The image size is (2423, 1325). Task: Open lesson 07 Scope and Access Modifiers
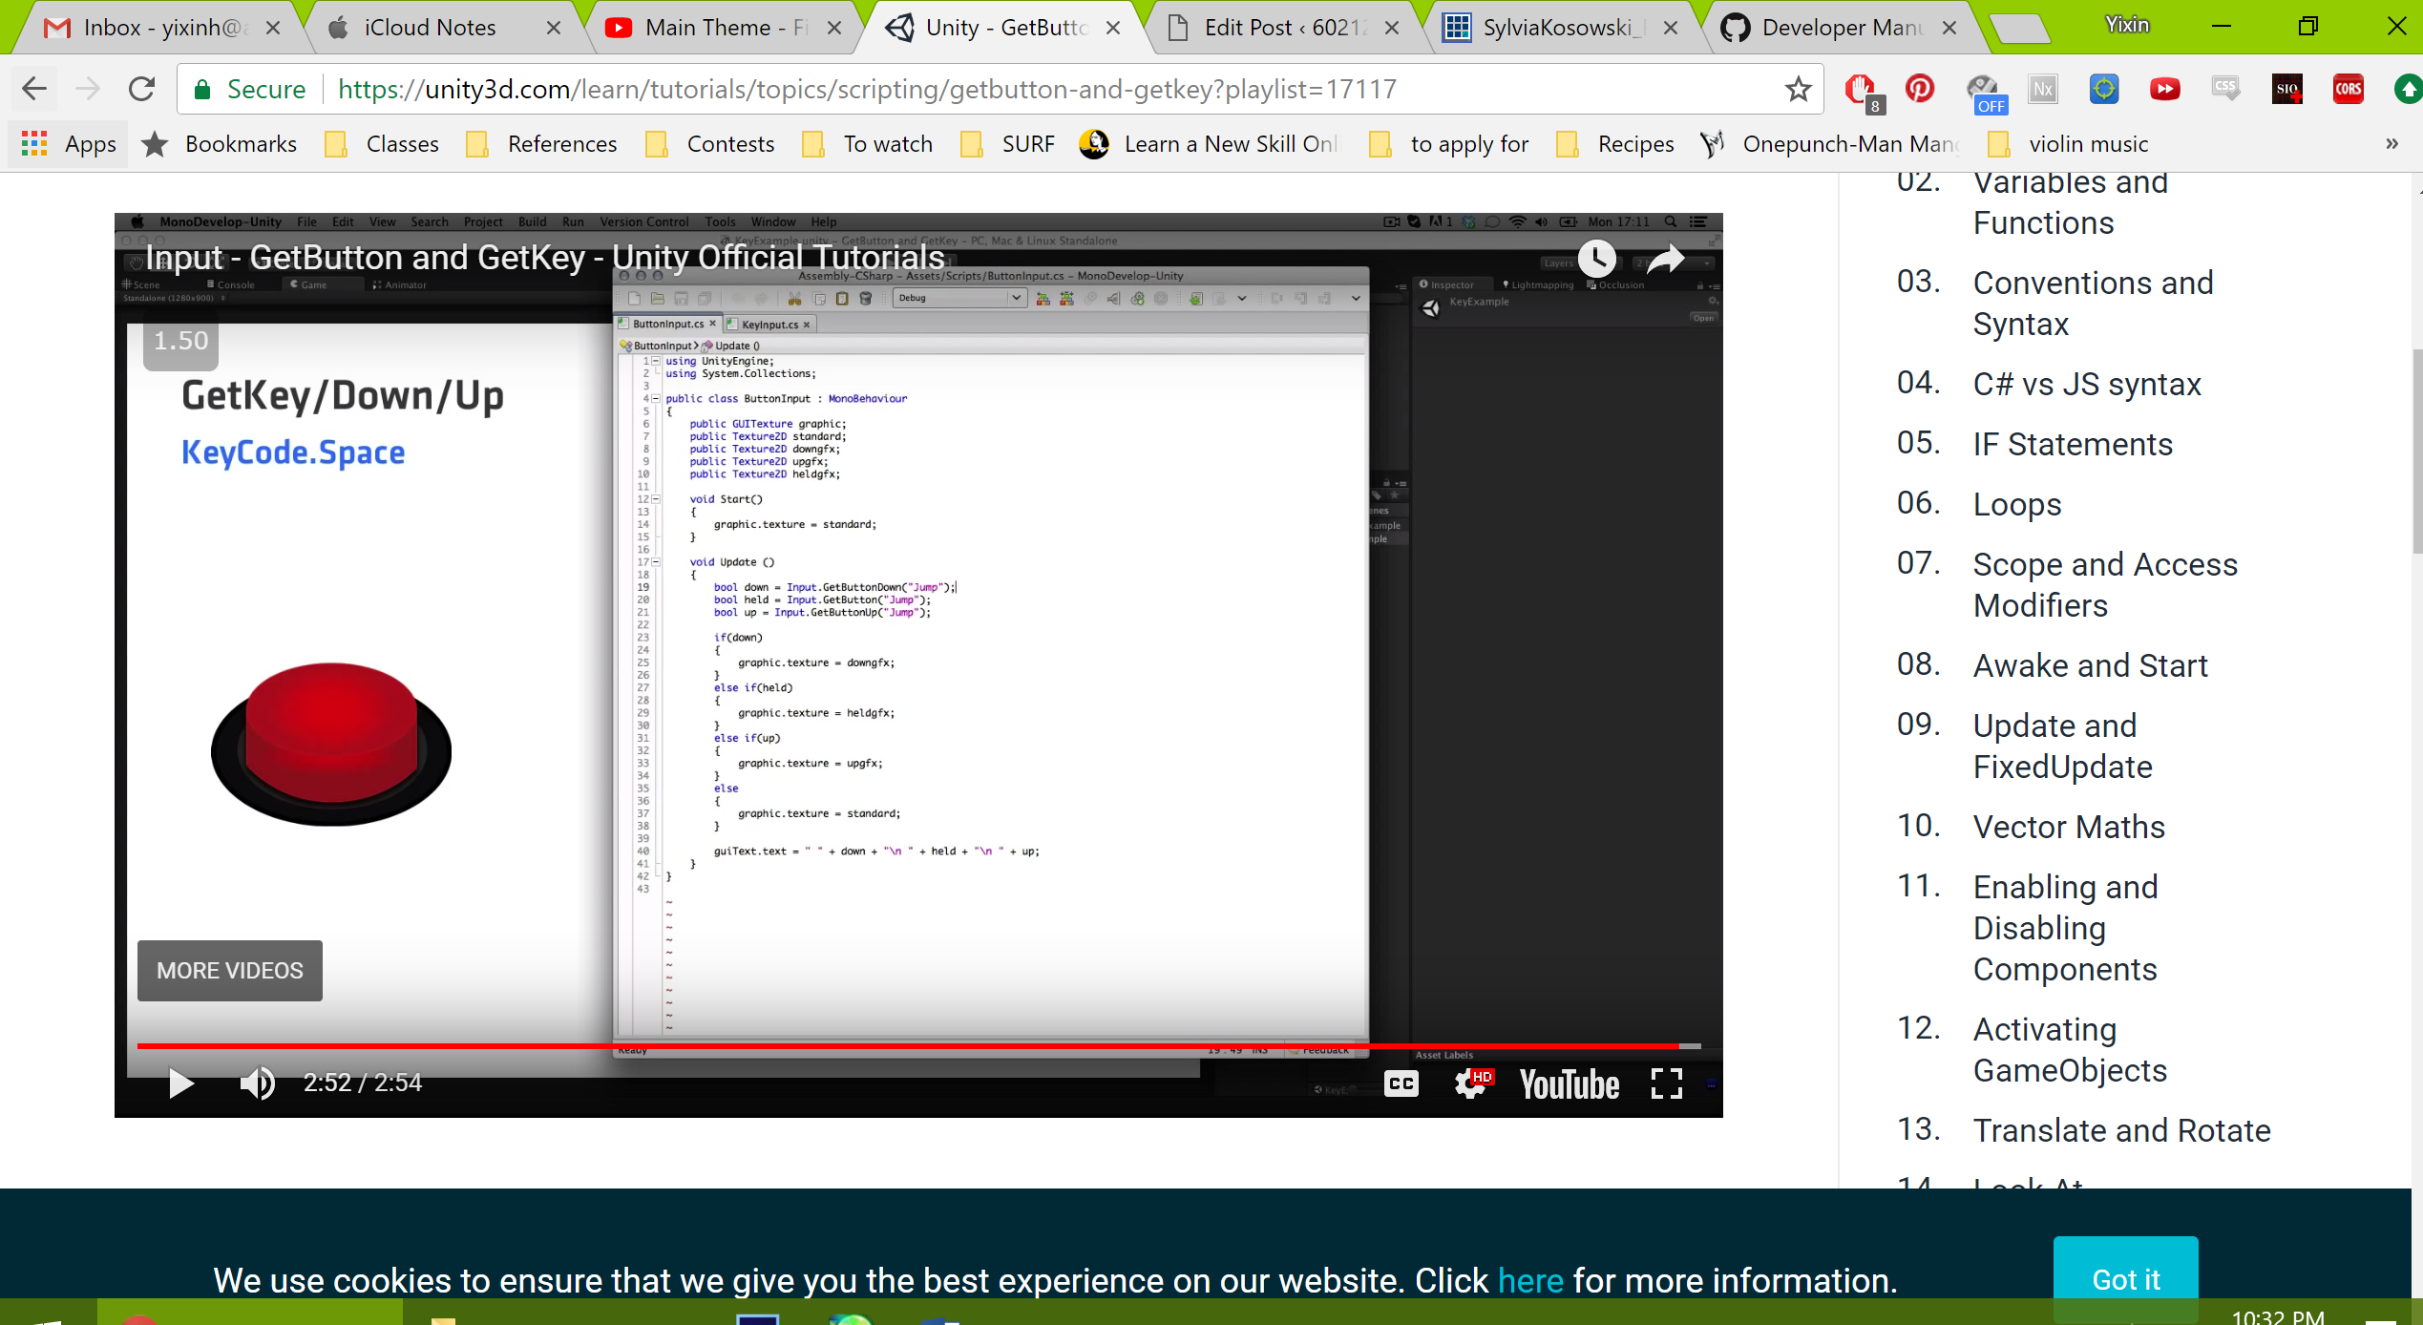[x=2105, y=584]
